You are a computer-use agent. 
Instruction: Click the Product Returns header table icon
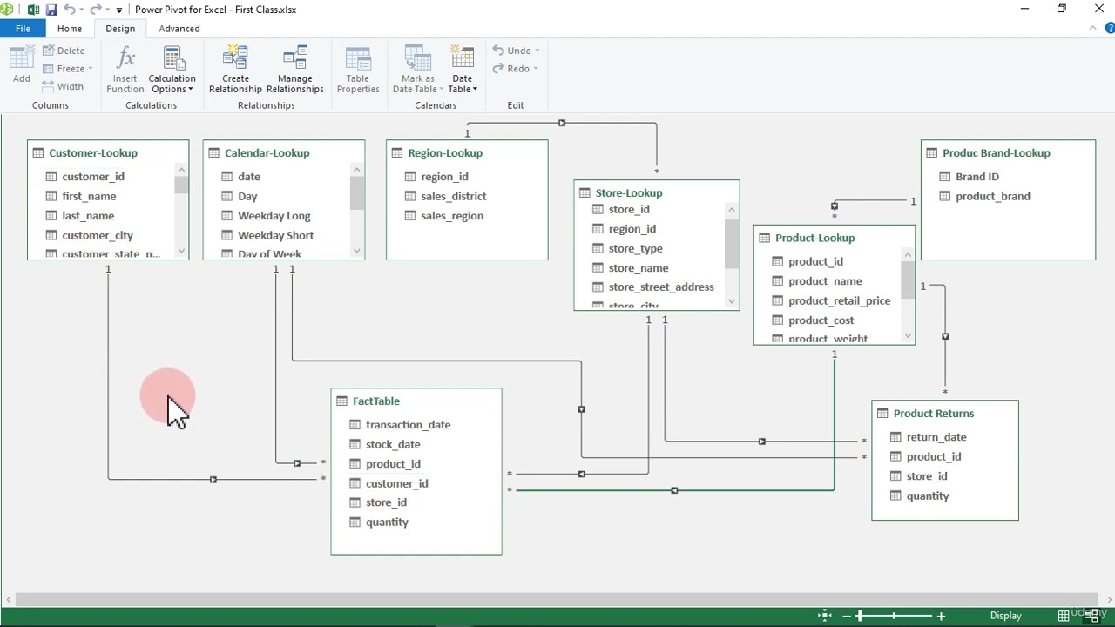(882, 413)
